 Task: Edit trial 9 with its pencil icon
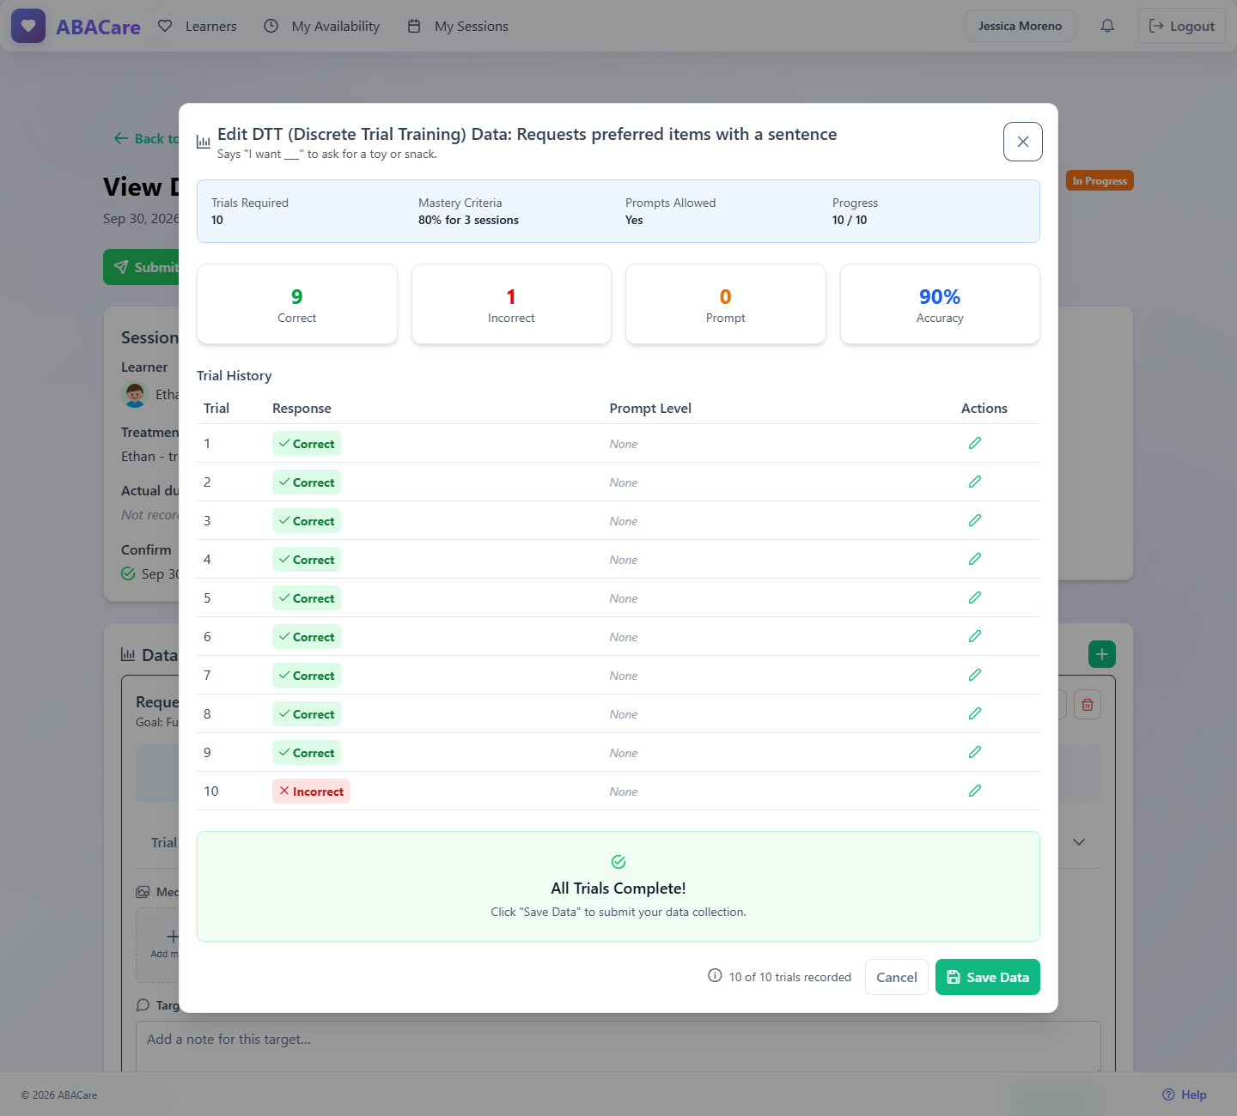pos(974,752)
